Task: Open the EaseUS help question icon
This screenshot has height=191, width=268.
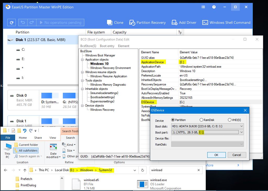Action: pyautogui.click(x=214, y=7)
